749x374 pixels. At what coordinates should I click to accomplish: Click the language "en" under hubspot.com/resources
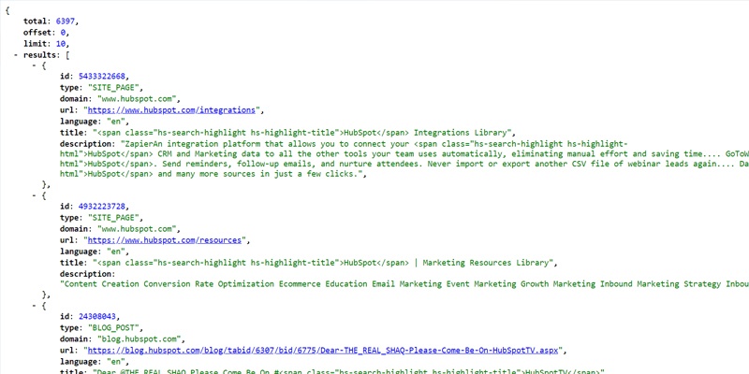[x=114, y=252]
